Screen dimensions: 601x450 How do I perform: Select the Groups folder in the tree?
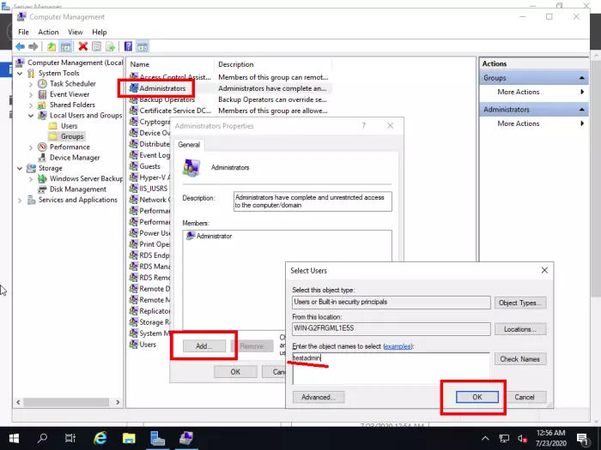(72, 136)
